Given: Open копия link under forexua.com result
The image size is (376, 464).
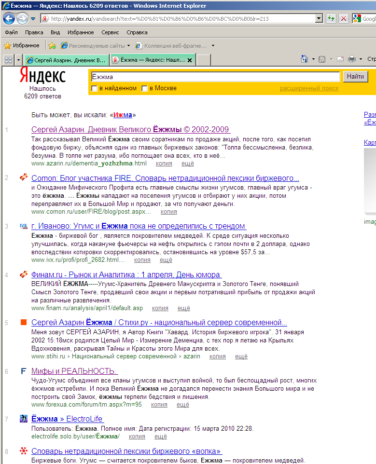Looking at the screenshot, I should click(159, 405).
